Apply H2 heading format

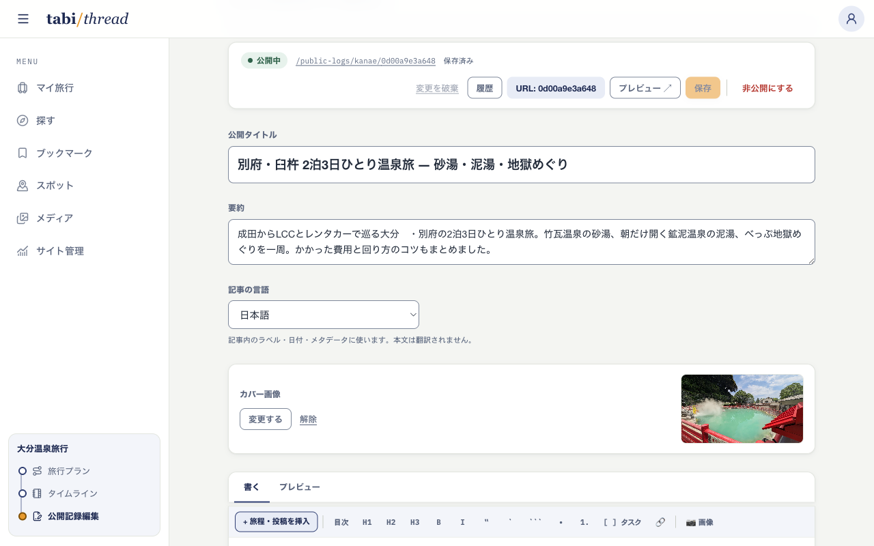tap(391, 522)
